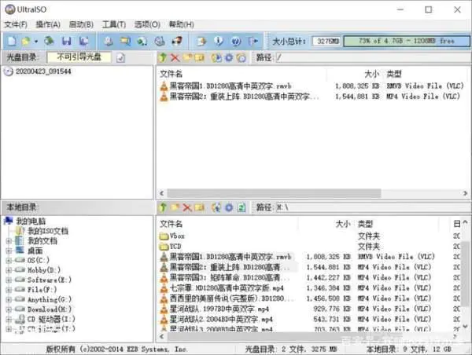
Task: Sort disc file list by 大小 column header
Action: click(x=371, y=74)
